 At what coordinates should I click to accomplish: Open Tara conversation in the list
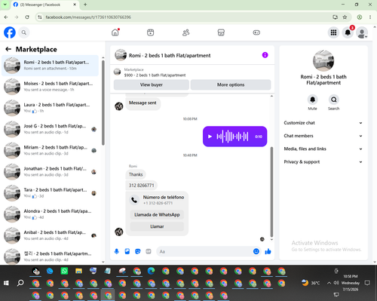pos(50,193)
